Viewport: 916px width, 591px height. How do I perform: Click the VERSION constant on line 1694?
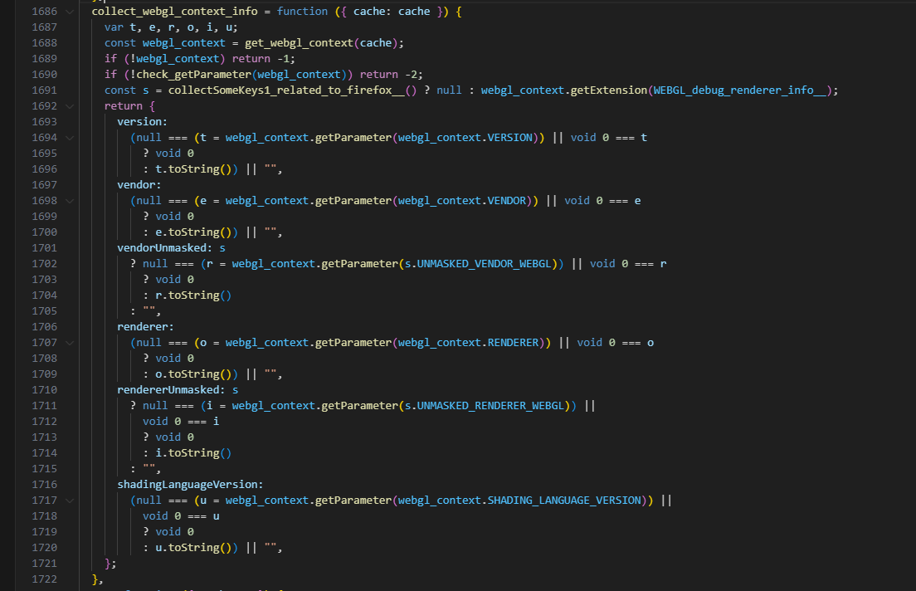510,138
